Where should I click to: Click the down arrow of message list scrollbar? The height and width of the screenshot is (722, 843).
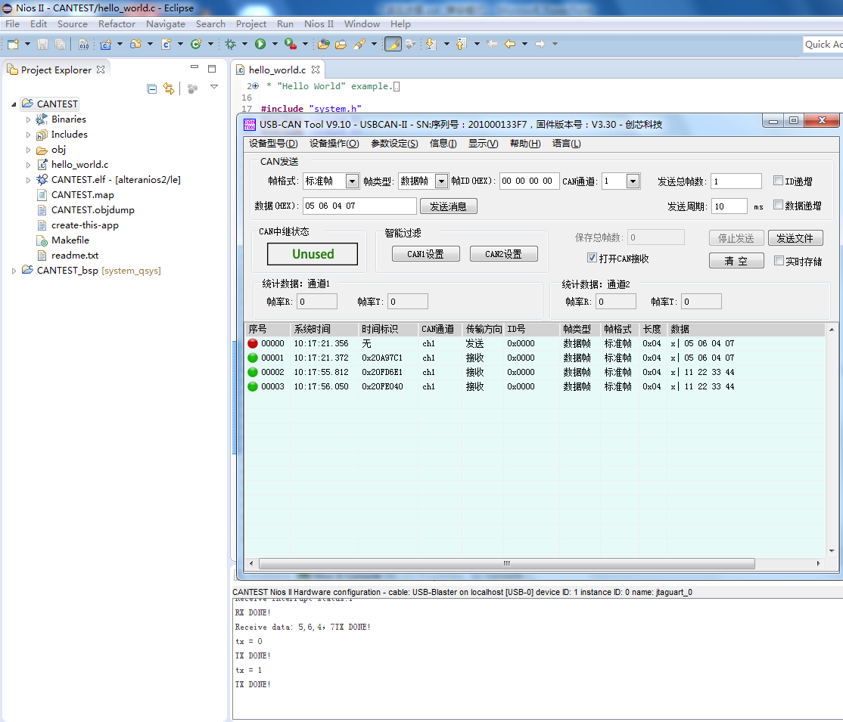pos(832,551)
